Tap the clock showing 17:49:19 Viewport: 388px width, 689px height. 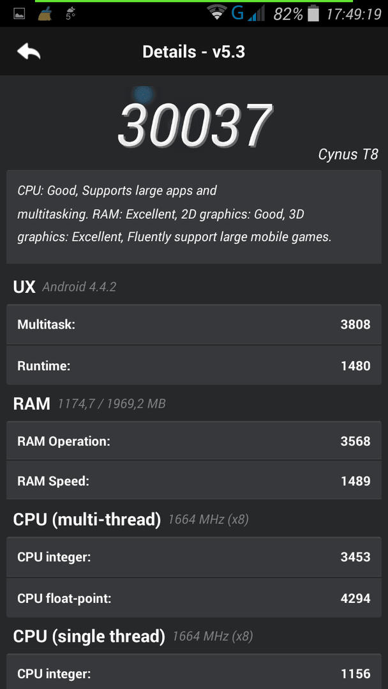pyautogui.click(x=354, y=15)
